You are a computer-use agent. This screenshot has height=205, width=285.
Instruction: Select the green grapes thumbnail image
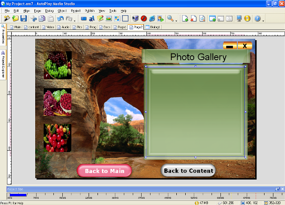(x=57, y=65)
